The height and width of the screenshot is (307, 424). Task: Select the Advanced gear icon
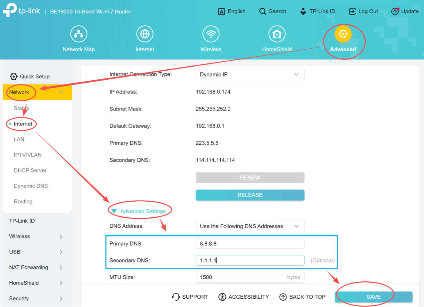(343, 34)
